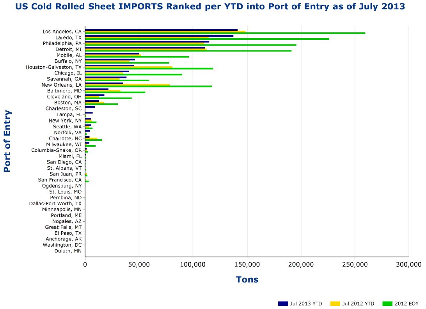Click the green Los Angeles 2012 EOY bar

[x=225, y=33]
